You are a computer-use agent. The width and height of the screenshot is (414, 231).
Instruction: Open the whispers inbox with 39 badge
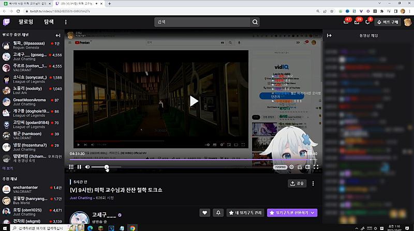pyautogui.click(x=357, y=22)
